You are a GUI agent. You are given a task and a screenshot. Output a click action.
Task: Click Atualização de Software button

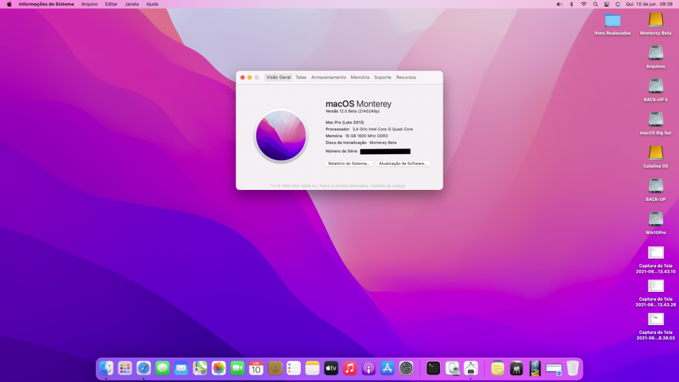(403, 164)
